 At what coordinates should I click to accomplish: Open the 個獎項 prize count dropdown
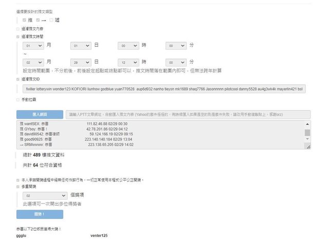click(x=45, y=196)
